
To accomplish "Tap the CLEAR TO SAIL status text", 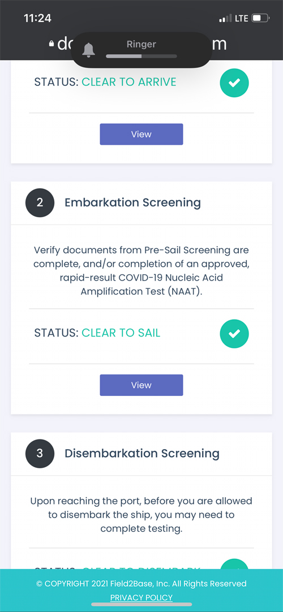I will [121, 333].
